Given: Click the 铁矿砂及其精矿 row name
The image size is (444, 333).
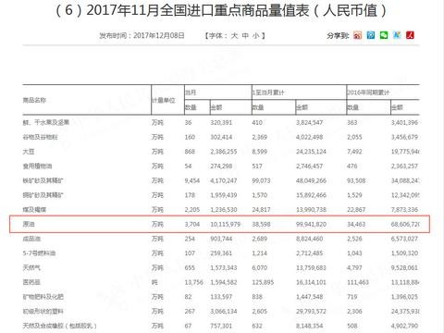Looking at the screenshot, I should point(43,180).
